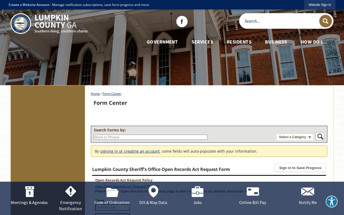Open the Residents menu

[239, 42]
